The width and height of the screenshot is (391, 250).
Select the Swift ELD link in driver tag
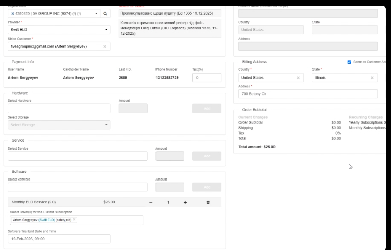point(47,220)
